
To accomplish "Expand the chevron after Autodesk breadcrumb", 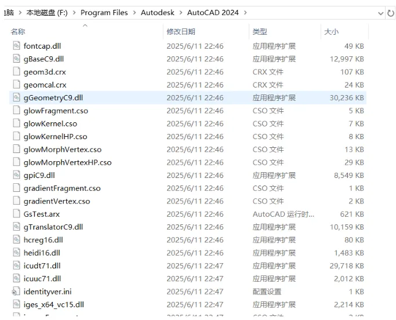I will tap(181, 12).
